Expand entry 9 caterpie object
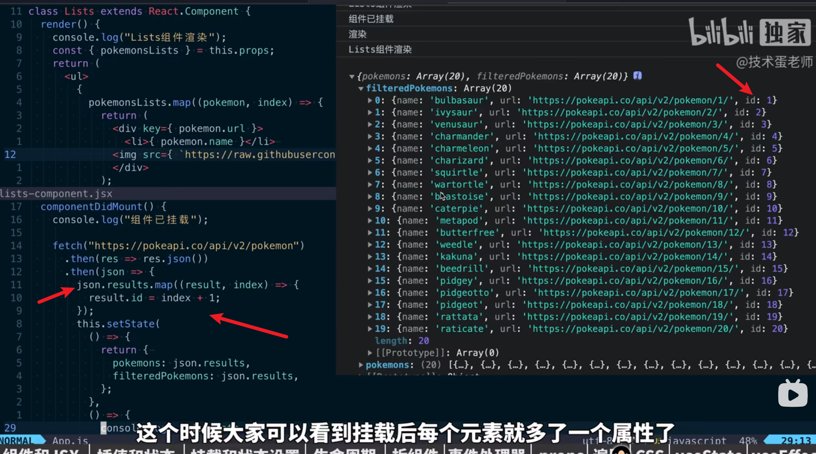 (x=370, y=209)
